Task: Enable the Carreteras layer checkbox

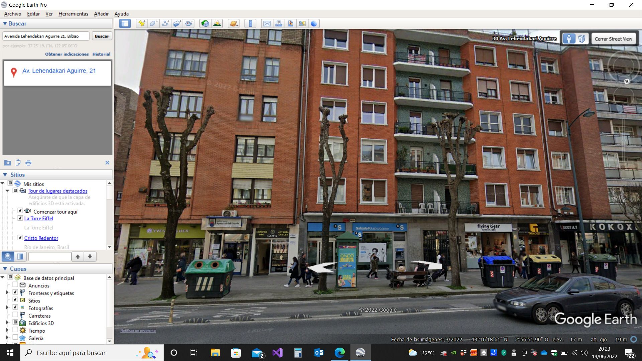Action: (x=15, y=315)
